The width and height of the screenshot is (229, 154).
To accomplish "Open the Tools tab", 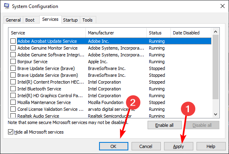I will 87,20.
